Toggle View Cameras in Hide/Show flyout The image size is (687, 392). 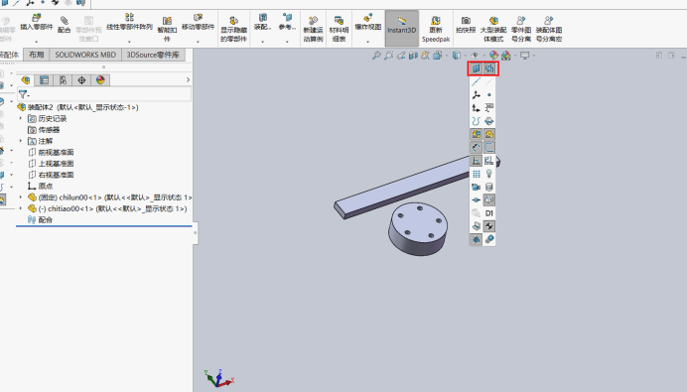tap(477, 187)
